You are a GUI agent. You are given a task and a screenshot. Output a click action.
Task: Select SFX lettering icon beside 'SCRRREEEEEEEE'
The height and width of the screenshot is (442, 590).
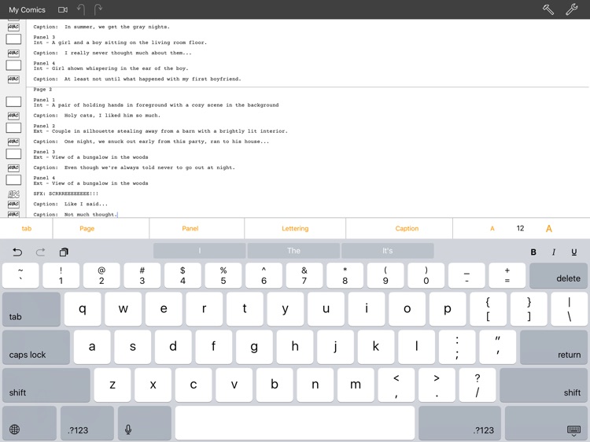13,194
